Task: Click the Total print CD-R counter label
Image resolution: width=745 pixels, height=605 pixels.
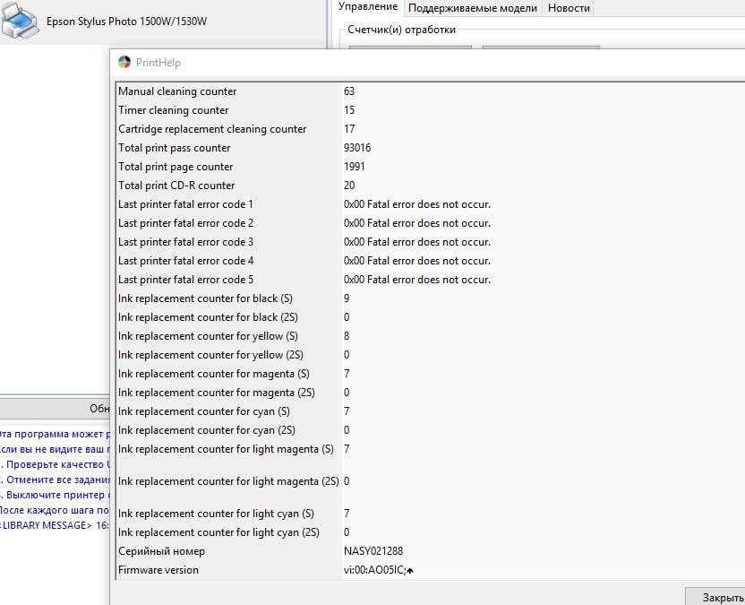Action: (x=176, y=186)
